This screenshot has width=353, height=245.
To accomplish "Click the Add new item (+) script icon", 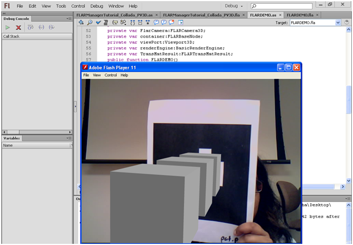I will click(x=81, y=22).
